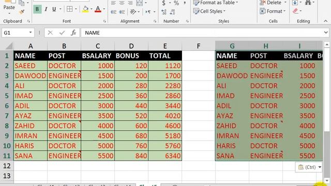Select cell C9 containing 4500

coord(98,136)
